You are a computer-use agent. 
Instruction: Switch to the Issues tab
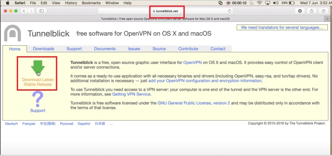pos(134,49)
